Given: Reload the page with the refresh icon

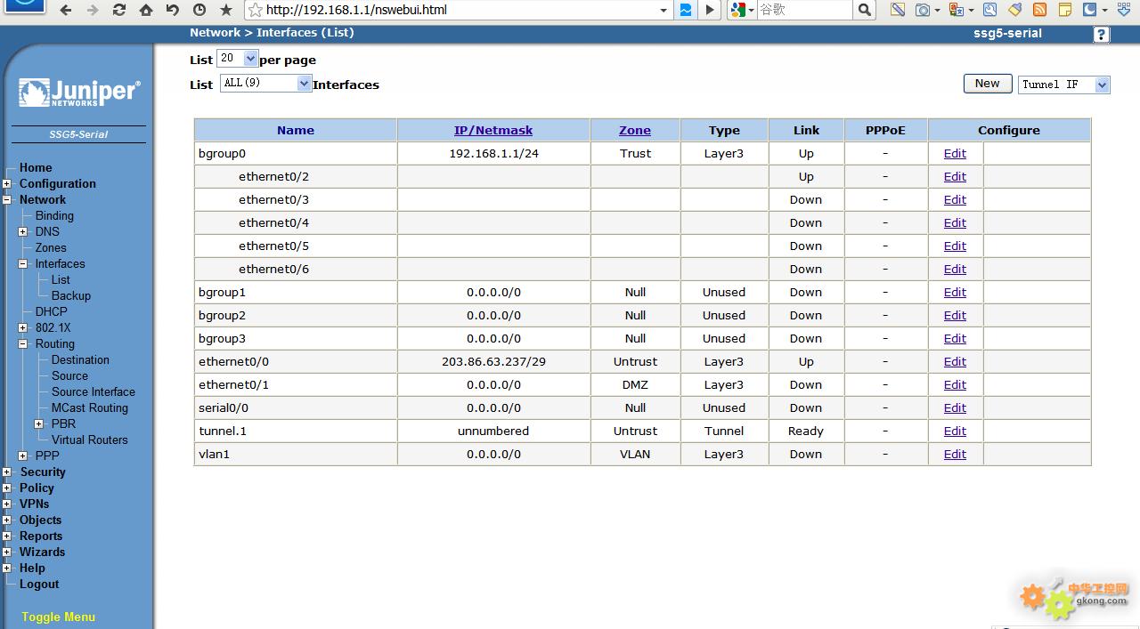Looking at the screenshot, I should point(119,10).
